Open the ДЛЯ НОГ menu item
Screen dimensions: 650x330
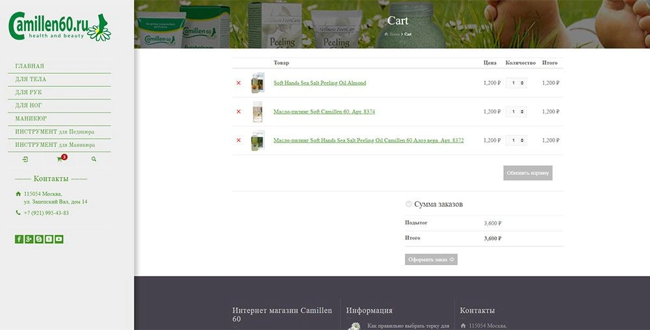click(x=29, y=105)
